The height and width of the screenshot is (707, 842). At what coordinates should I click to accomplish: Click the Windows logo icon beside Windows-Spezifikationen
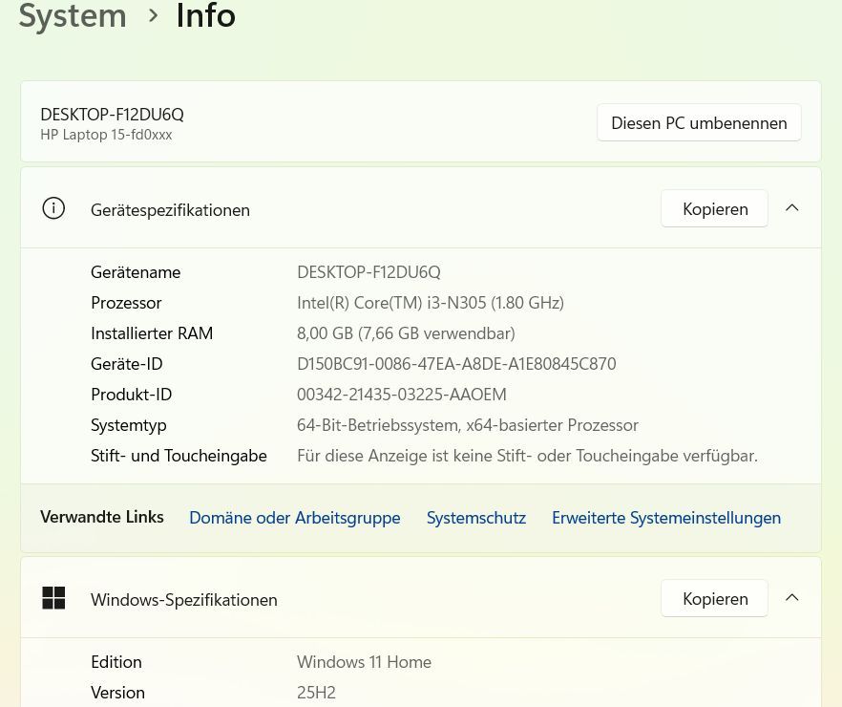pyautogui.click(x=53, y=598)
